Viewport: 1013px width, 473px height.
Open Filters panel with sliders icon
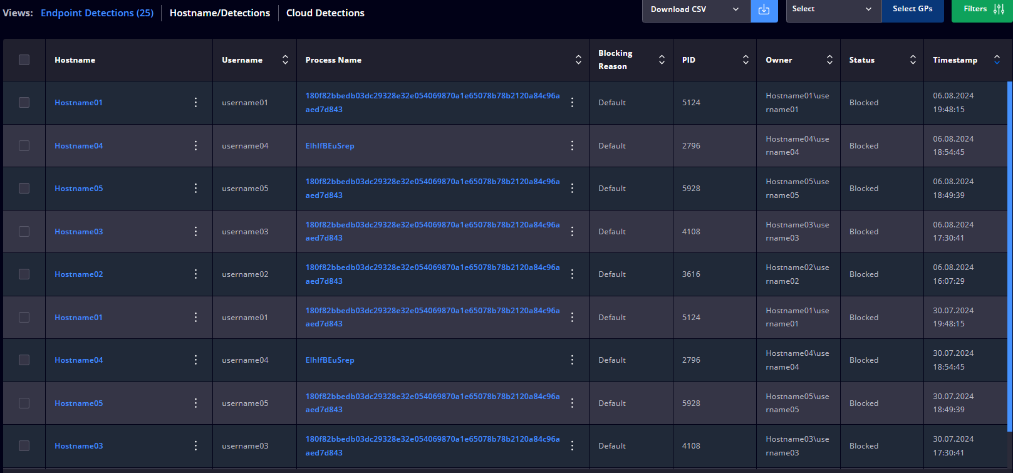[x=982, y=9]
